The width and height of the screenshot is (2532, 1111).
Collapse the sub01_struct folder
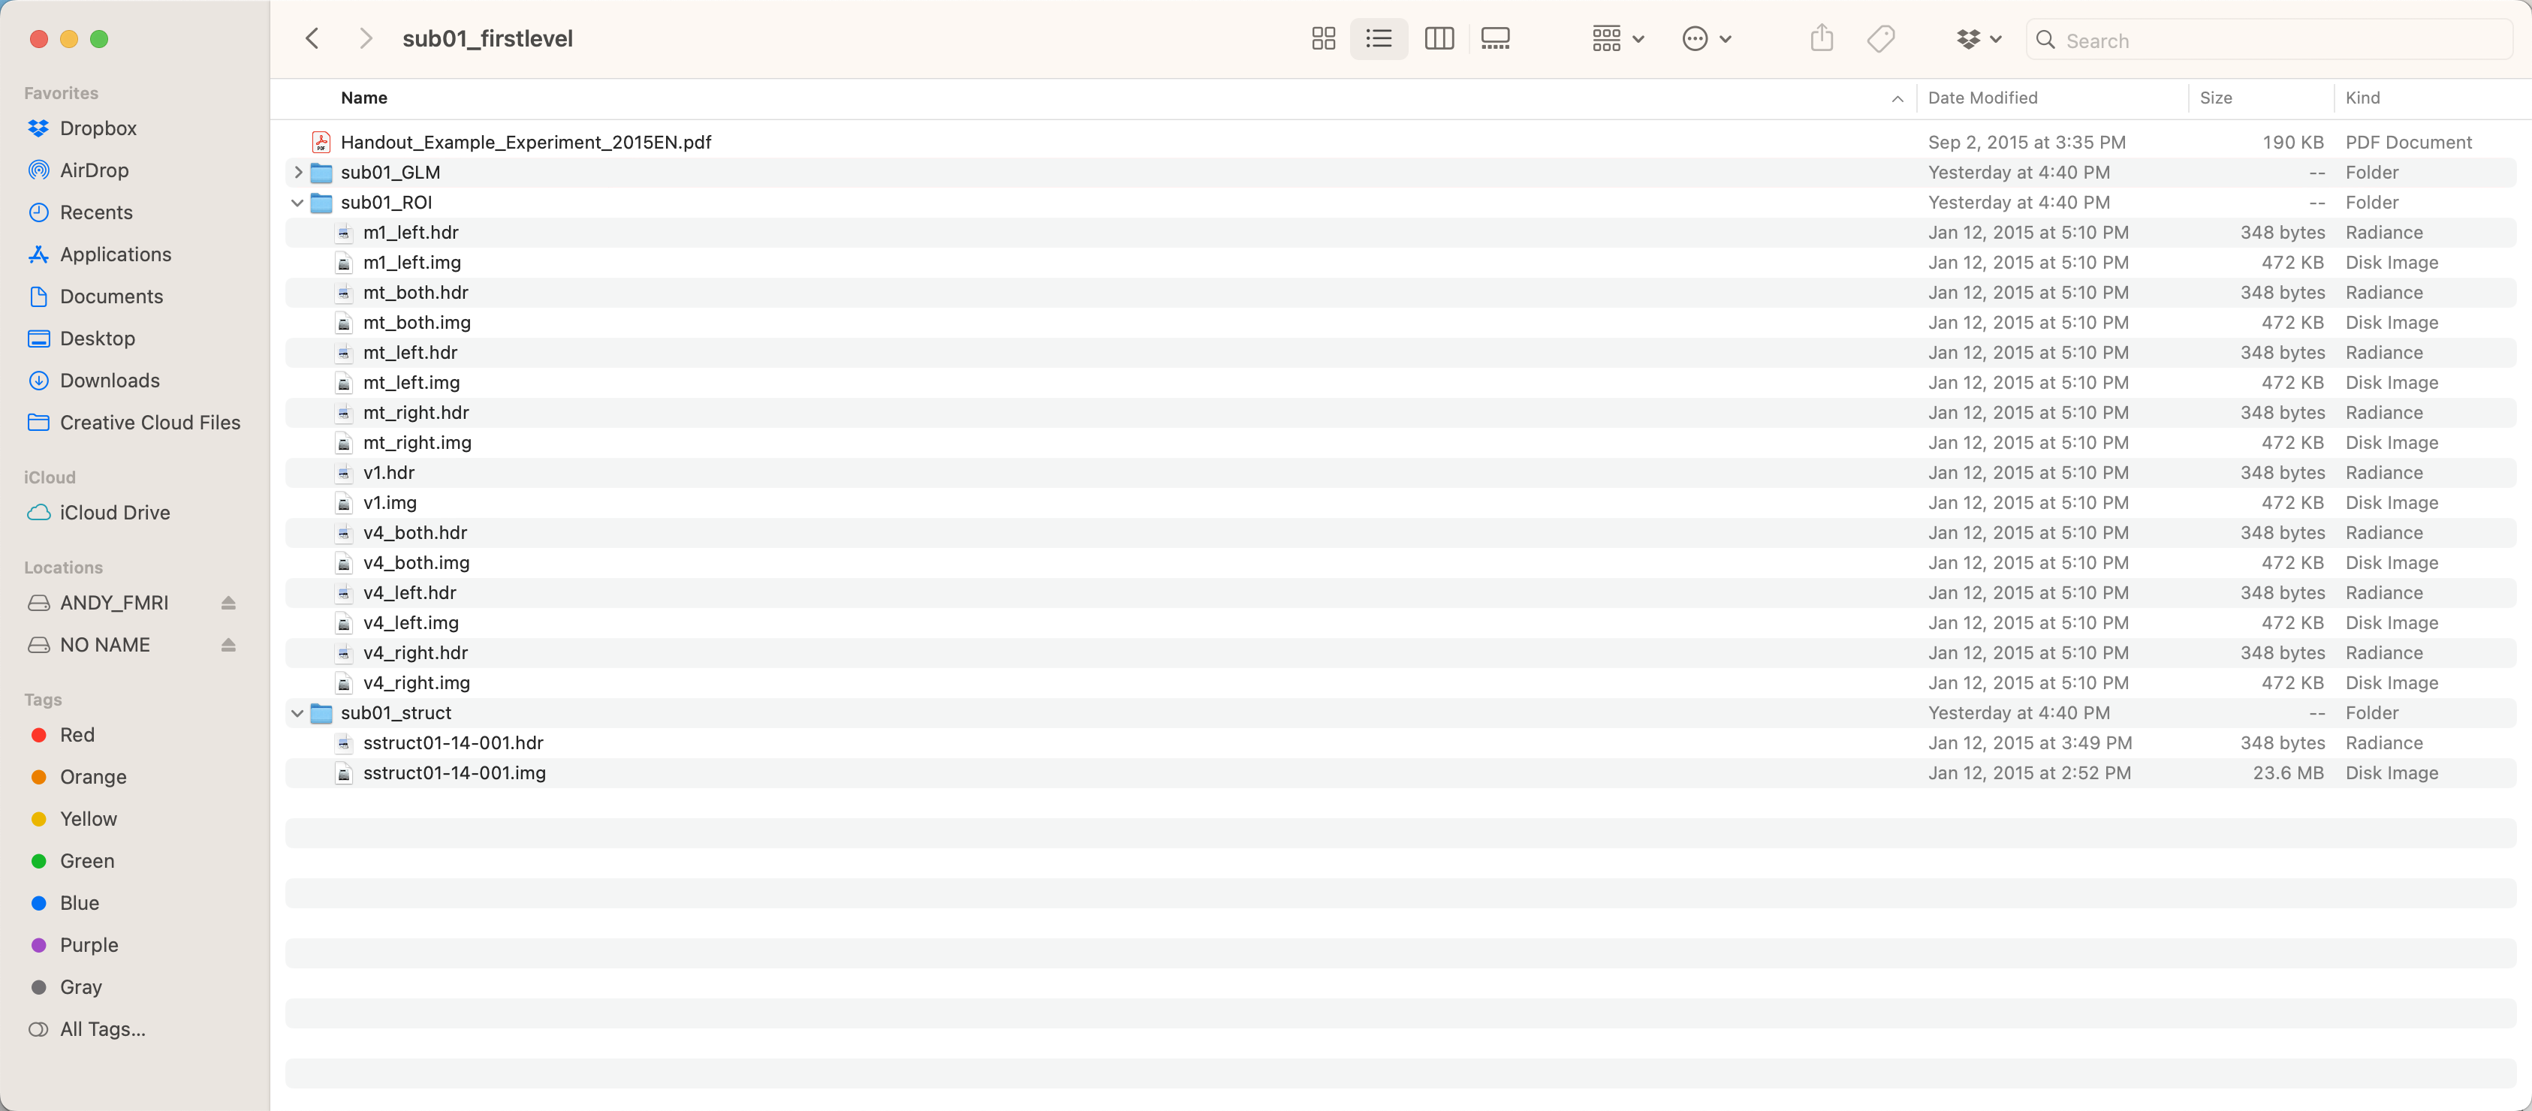click(x=298, y=713)
